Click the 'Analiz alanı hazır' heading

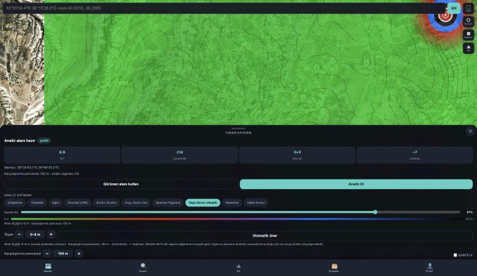click(x=20, y=141)
